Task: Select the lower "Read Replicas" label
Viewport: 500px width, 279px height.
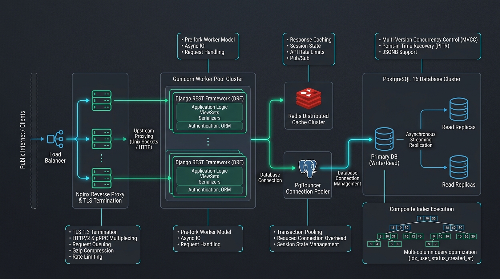Action: [x=459, y=185]
